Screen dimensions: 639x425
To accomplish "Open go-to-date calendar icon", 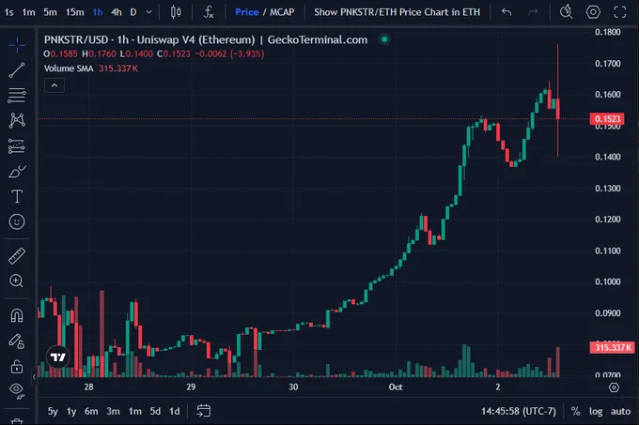I will pos(203,411).
